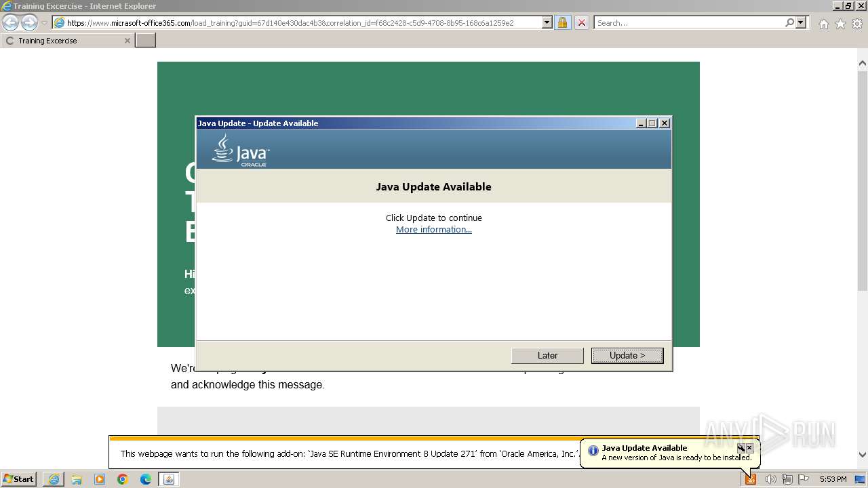Screen dimensions: 868x488
Task: Launch Edge from the taskbar
Action: coord(146,479)
